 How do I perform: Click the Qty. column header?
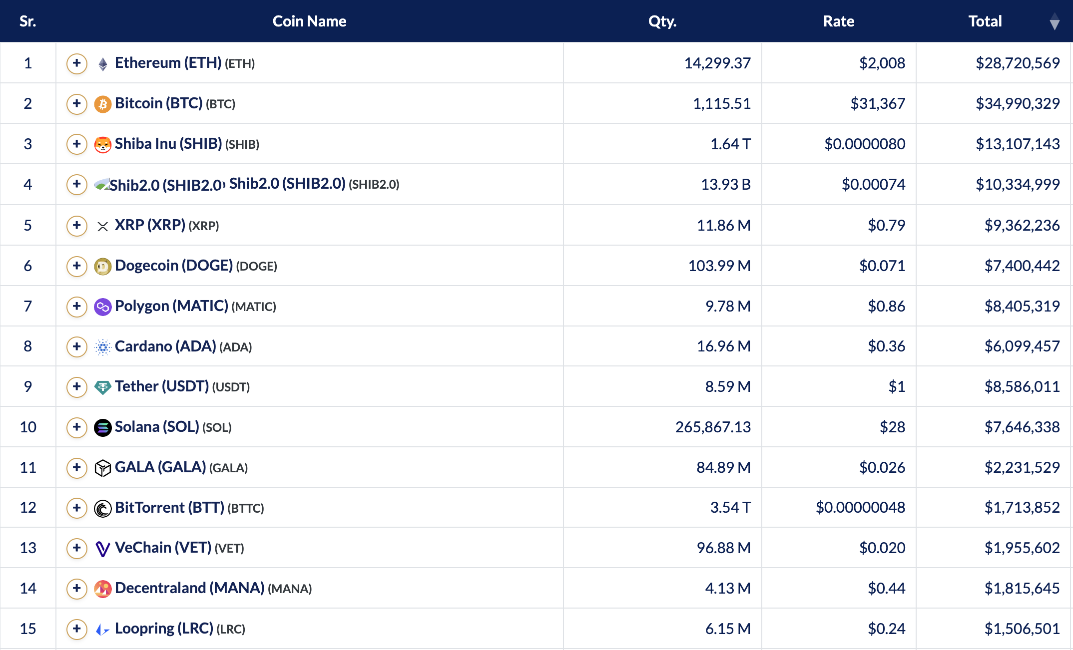[662, 21]
